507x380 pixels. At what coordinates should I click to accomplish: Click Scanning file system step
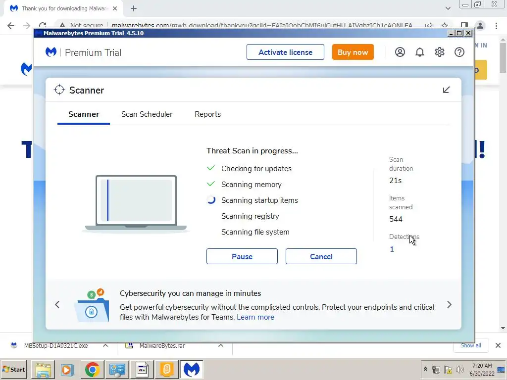[x=255, y=232]
